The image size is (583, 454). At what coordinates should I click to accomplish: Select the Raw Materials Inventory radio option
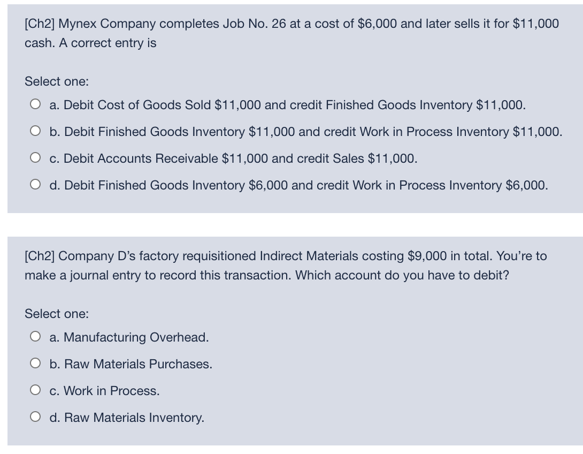(35, 417)
